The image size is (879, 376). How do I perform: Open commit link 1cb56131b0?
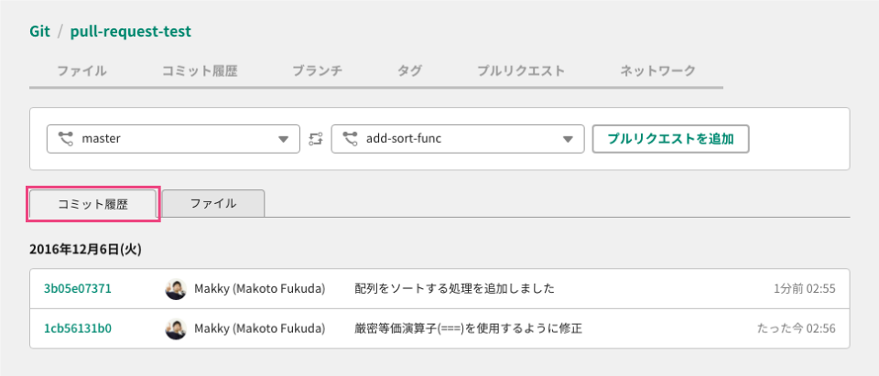(x=77, y=328)
